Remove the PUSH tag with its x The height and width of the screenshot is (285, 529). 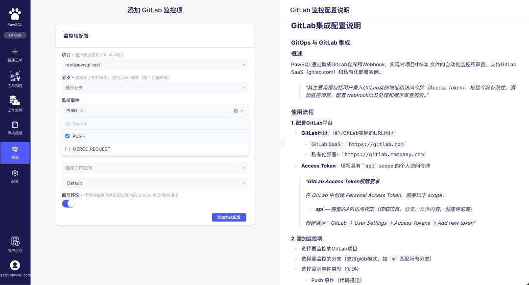point(82,111)
